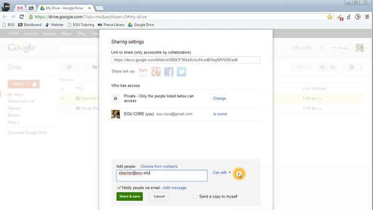Click the dimmed upload icon next to Create
This screenshot has height=210, width=373.
pyautogui.click(x=34, y=84)
